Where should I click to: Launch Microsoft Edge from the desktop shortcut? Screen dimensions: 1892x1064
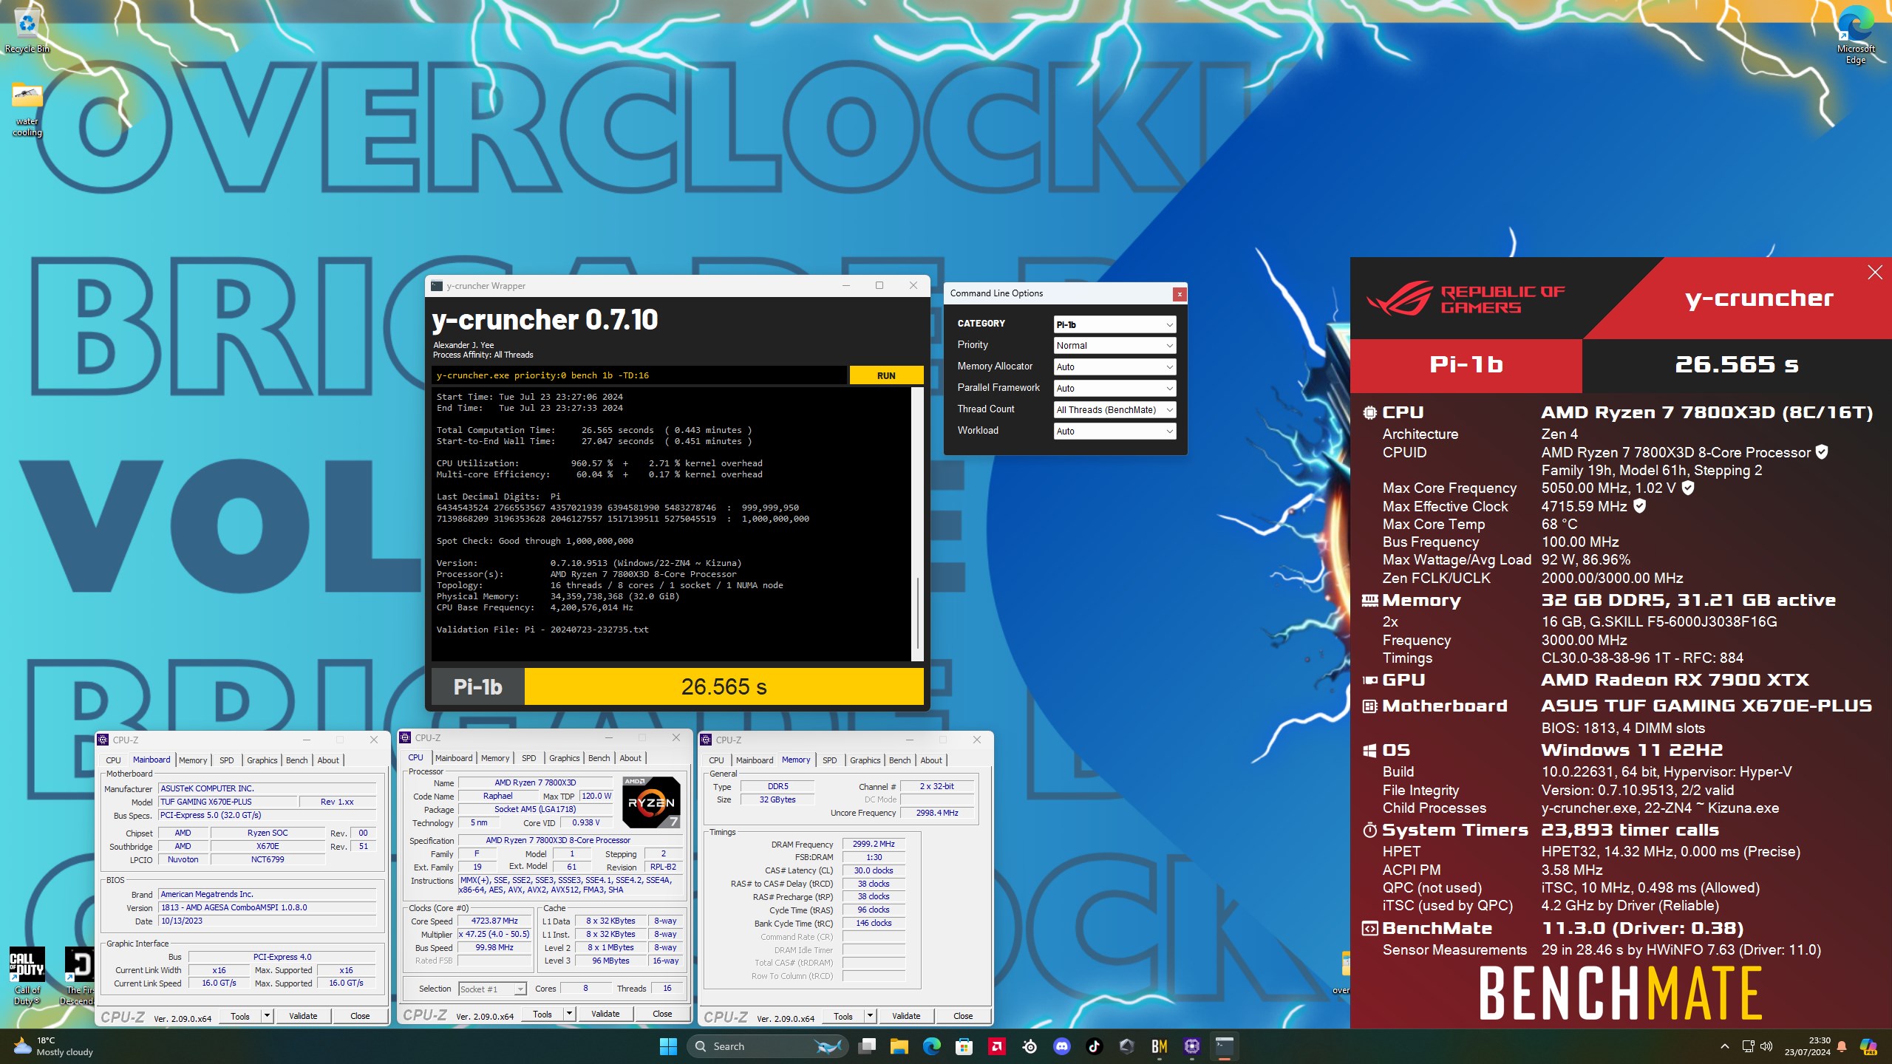pos(1855,35)
